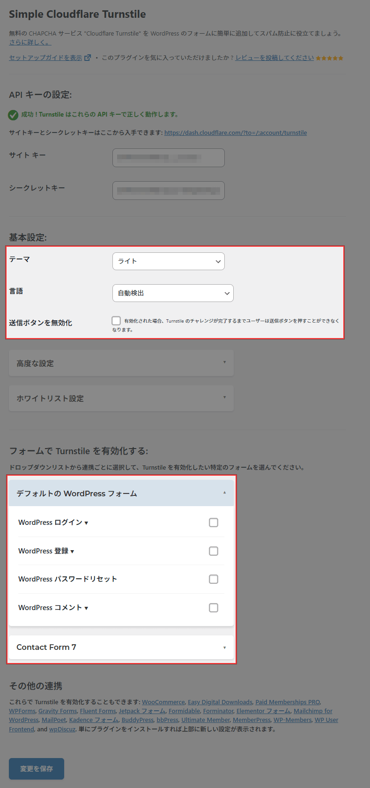370x788 pixels.
Task: Open the MemberPress link
Action: [x=252, y=720]
